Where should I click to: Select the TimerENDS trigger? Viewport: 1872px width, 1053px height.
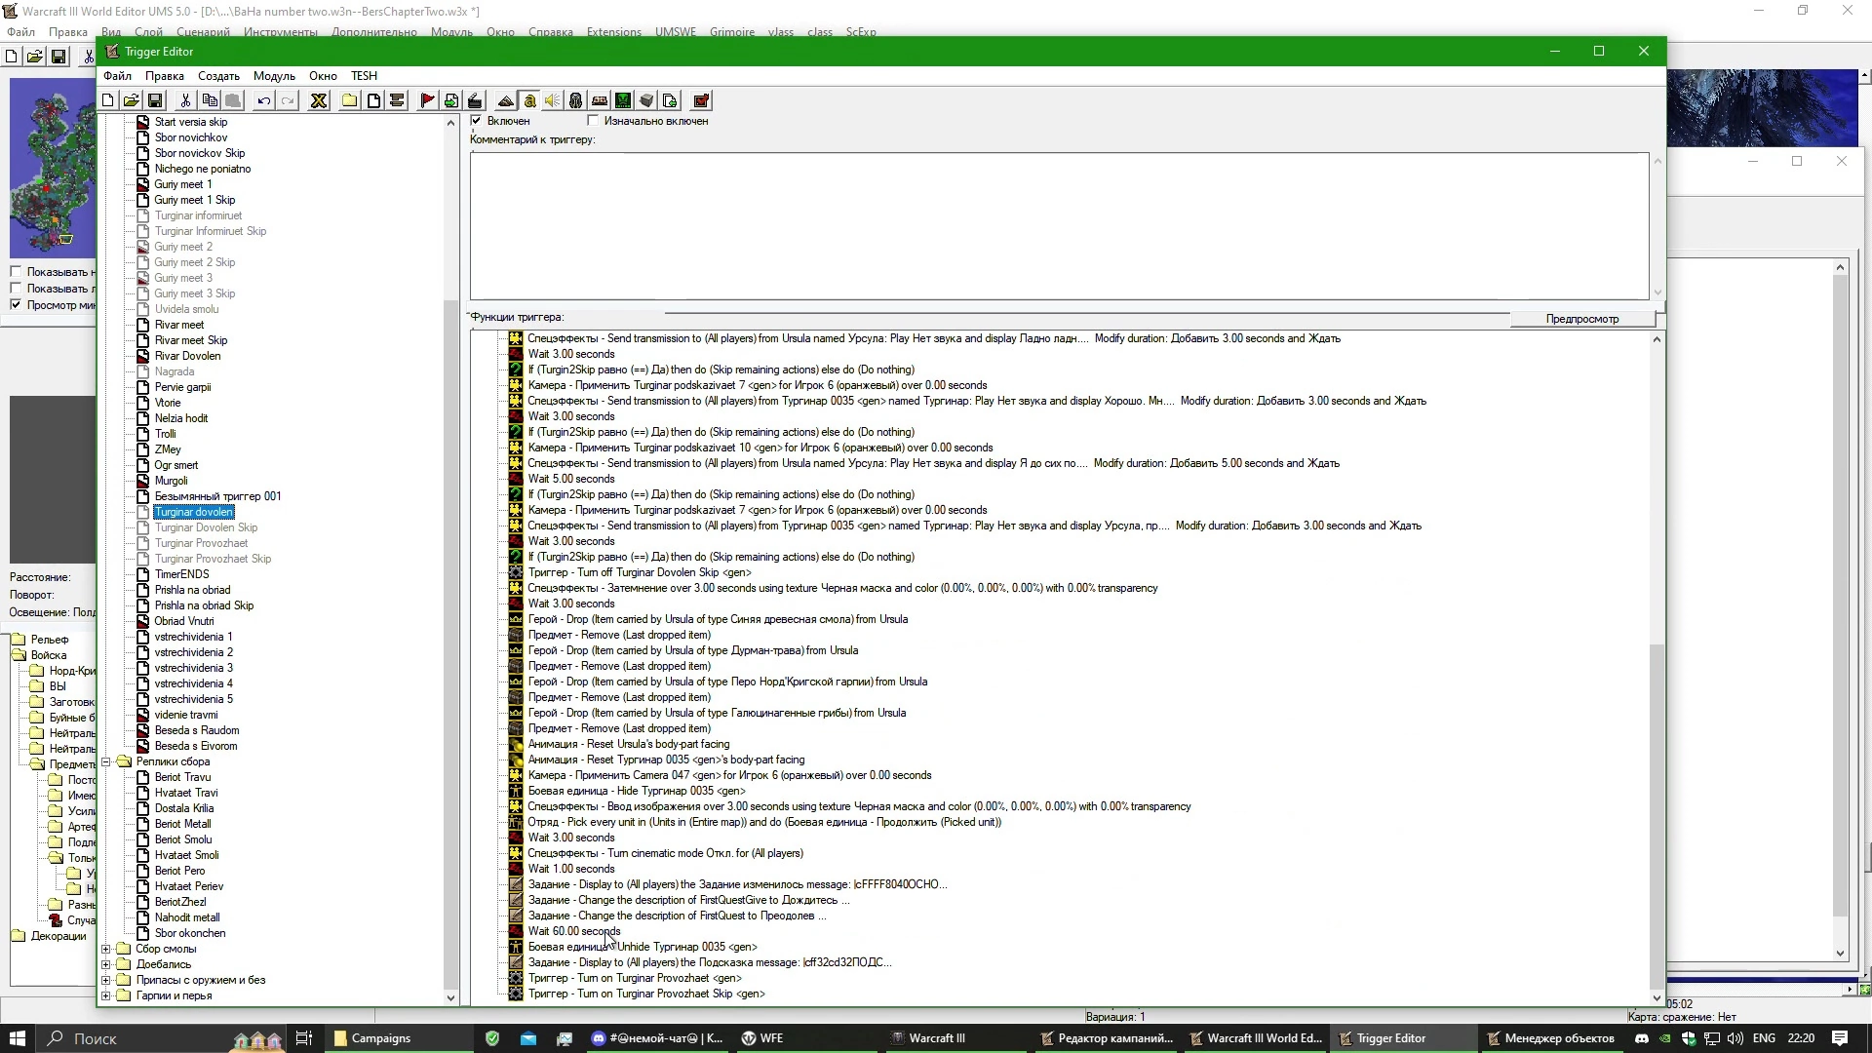pos(181,574)
